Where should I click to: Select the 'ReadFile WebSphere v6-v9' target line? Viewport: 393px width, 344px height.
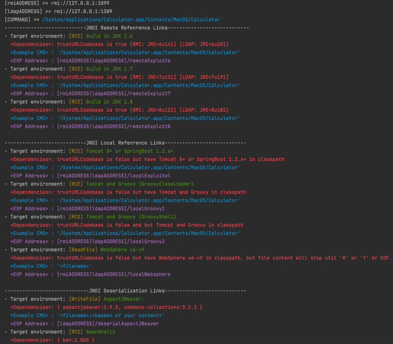click(x=74, y=250)
